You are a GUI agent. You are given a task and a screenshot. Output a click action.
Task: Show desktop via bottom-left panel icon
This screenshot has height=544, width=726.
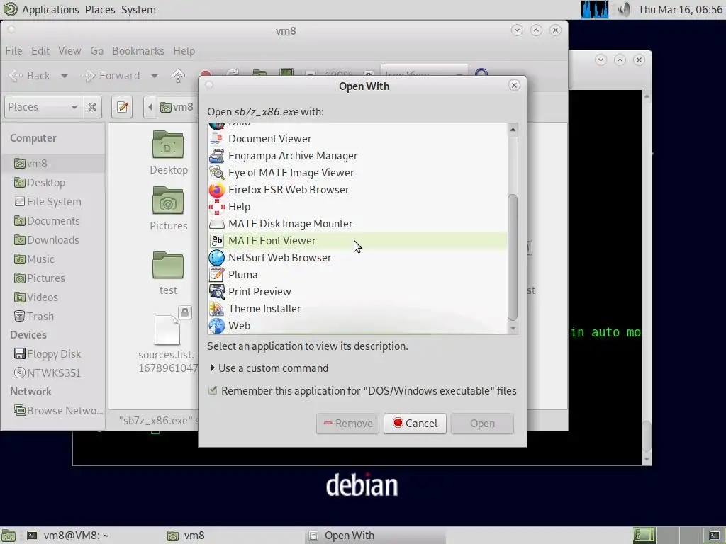tap(8, 535)
